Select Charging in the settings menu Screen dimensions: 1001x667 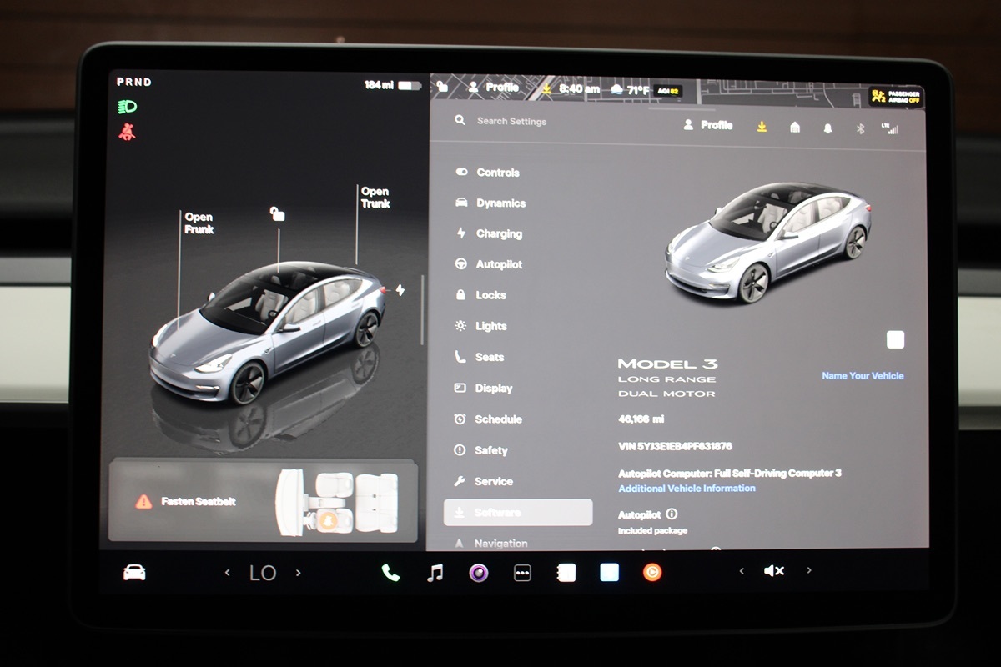click(499, 234)
